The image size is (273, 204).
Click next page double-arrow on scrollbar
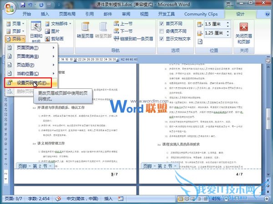pos(268,191)
